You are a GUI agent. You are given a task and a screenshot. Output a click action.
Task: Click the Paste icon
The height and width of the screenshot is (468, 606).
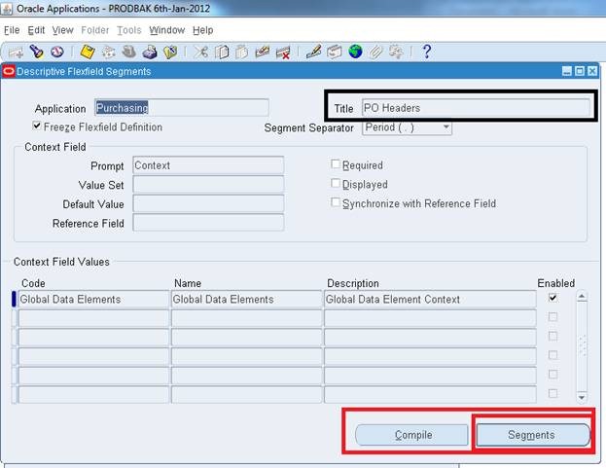242,52
